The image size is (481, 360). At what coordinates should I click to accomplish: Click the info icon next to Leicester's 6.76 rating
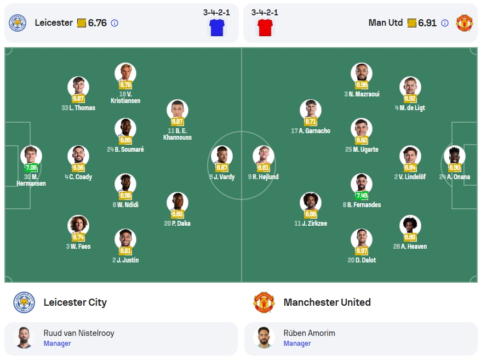coord(114,23)
